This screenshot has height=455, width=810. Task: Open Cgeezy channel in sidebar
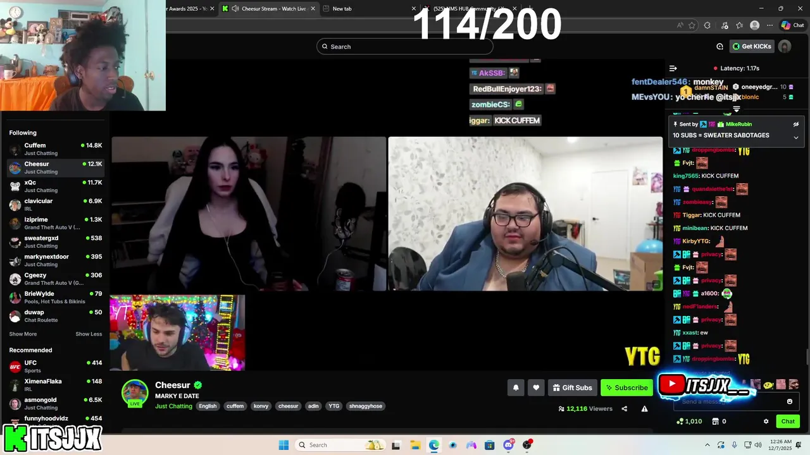pos(56,279)
